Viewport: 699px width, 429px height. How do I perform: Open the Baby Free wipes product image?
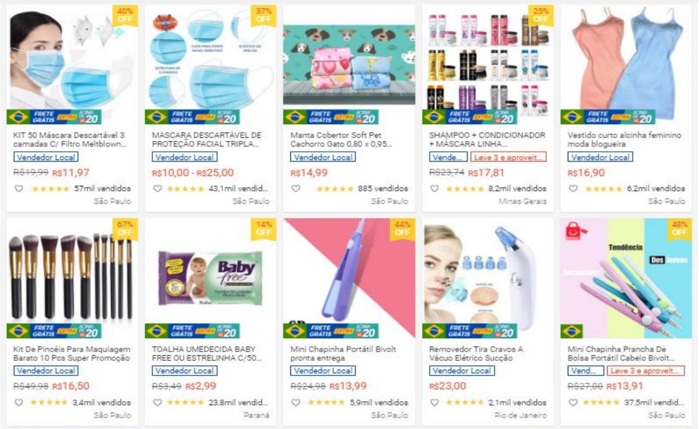(210, 279)
